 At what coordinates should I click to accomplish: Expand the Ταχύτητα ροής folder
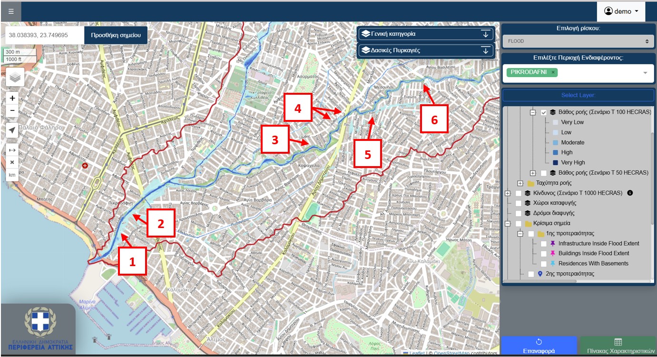click(x=520, y=183)
